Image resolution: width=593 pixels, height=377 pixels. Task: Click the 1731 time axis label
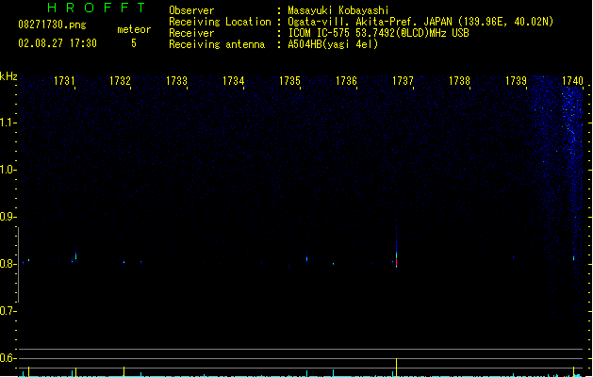point(64,81)
